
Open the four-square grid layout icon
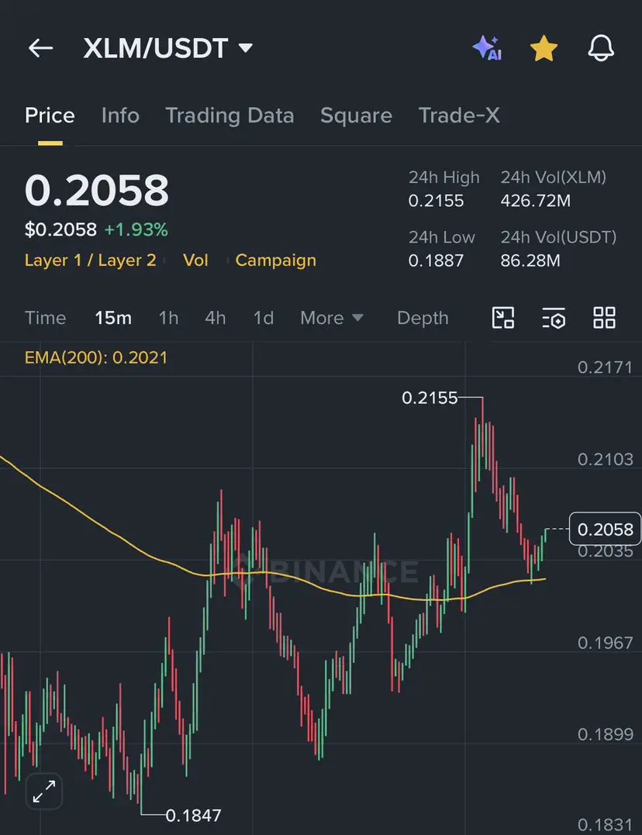[604, 318]
